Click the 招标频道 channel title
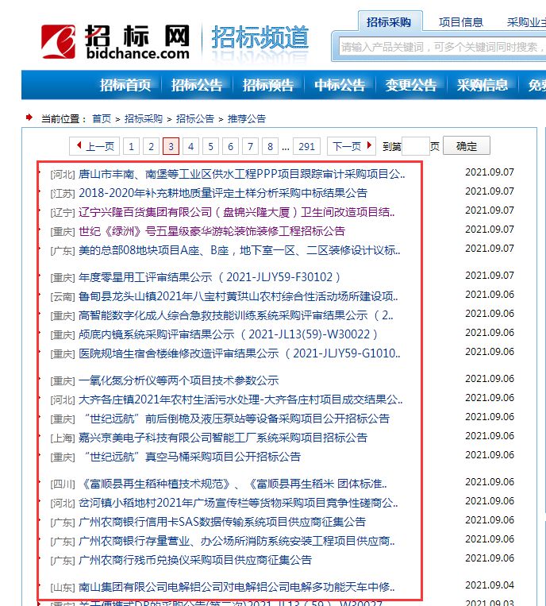 260,38
